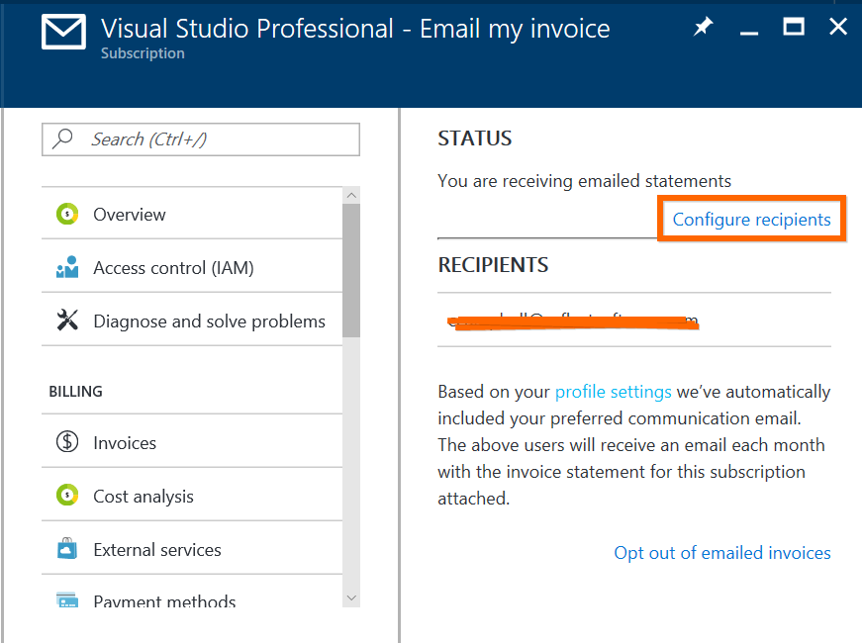
Task: Click the Cost analysis icon
Action: pos(67,496)
